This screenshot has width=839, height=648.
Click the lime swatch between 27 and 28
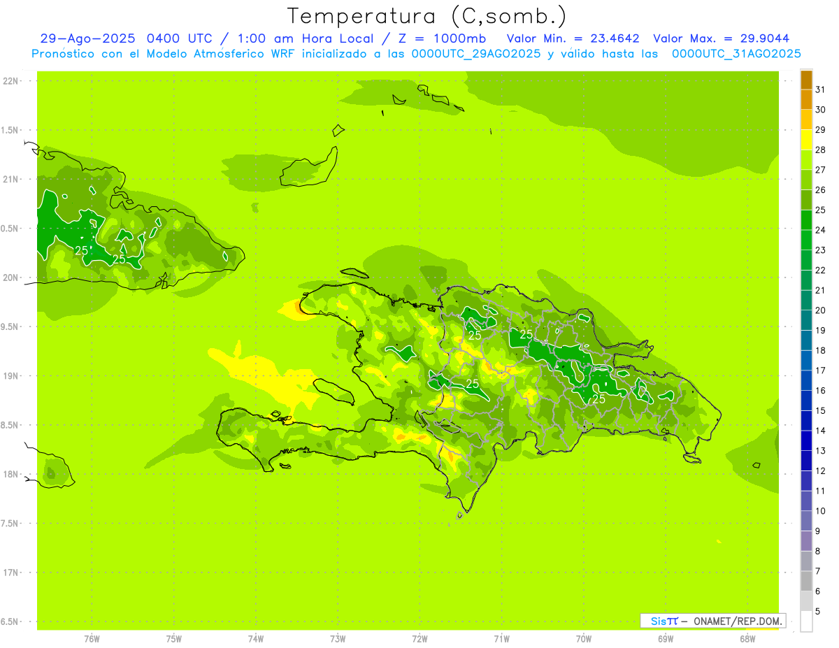[x=806, y=160]
